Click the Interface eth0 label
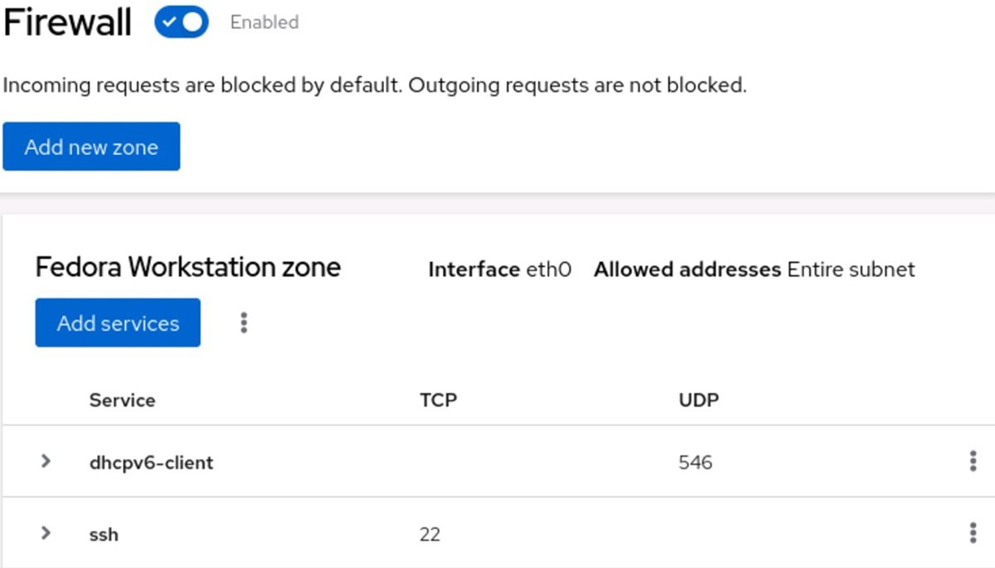The image size is (995, 568). tap(499, 270)
